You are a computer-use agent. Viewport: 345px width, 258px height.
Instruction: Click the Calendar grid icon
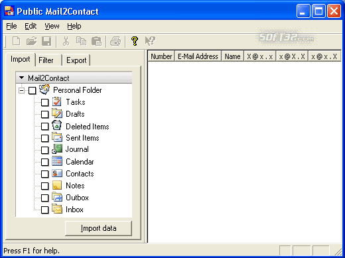click(x=57, y=161)
